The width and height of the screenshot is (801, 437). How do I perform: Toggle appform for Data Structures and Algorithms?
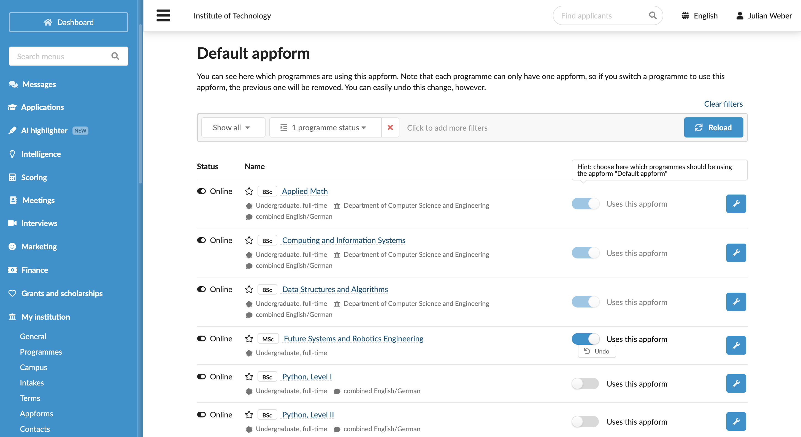click(x=585, y=302)
